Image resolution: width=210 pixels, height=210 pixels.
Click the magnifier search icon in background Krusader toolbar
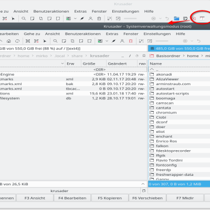click(x=24, y=18)
